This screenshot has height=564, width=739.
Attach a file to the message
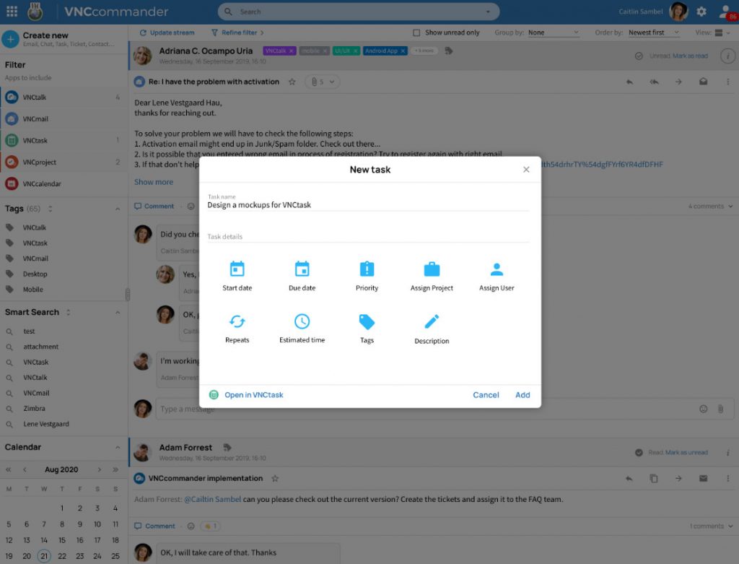(720, 409)
